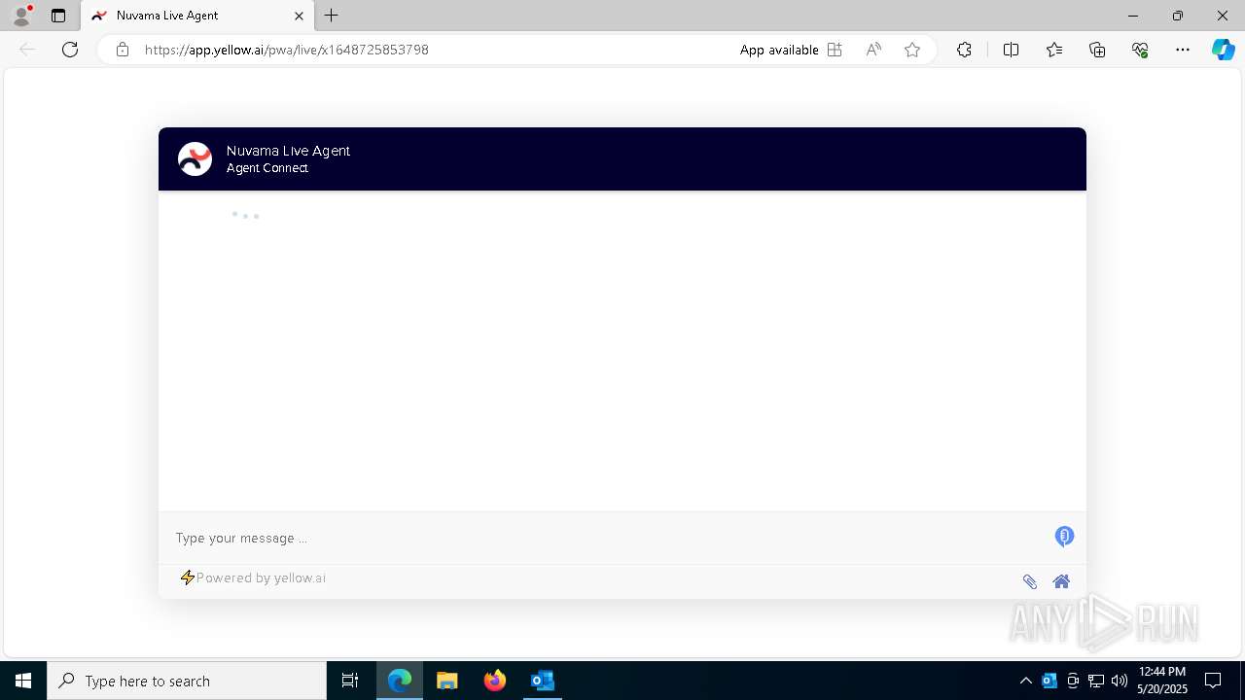
Task: Start Read aloud from address bar
Action: click(873, 50)
